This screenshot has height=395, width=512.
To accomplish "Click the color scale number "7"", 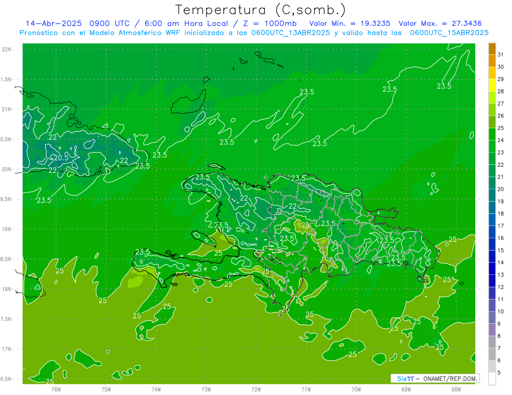I will [x=499, y=349].
